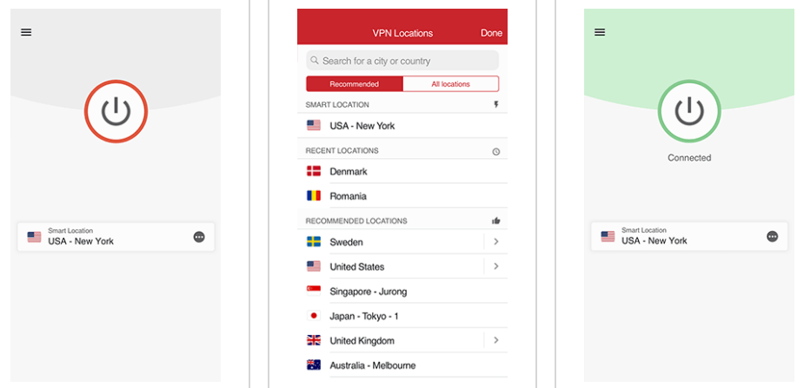The width and height of the screenshot is (804, 388).
Task: Open hamburger menu on disconnected screen
Action: point(26,32)
